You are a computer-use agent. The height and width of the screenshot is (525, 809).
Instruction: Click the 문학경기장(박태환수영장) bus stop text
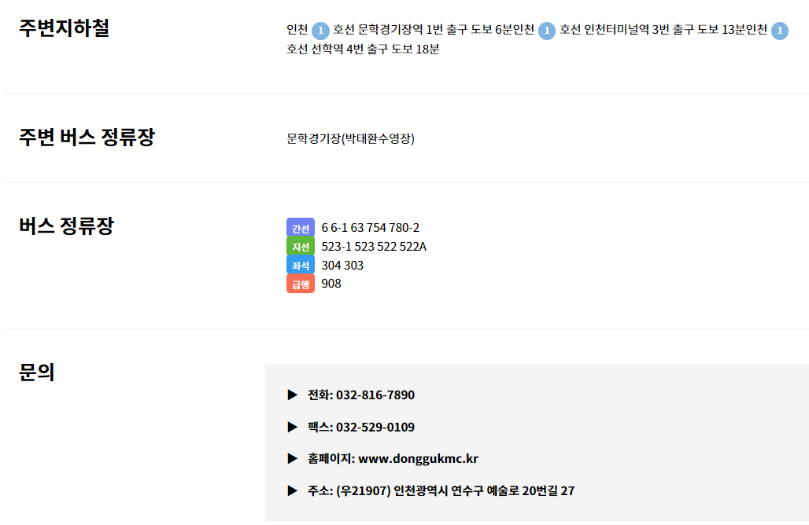tap(350, 138)
